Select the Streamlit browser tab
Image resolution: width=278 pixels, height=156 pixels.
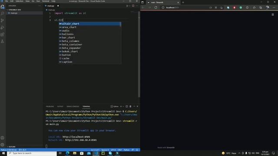click(x=163, y=3)
